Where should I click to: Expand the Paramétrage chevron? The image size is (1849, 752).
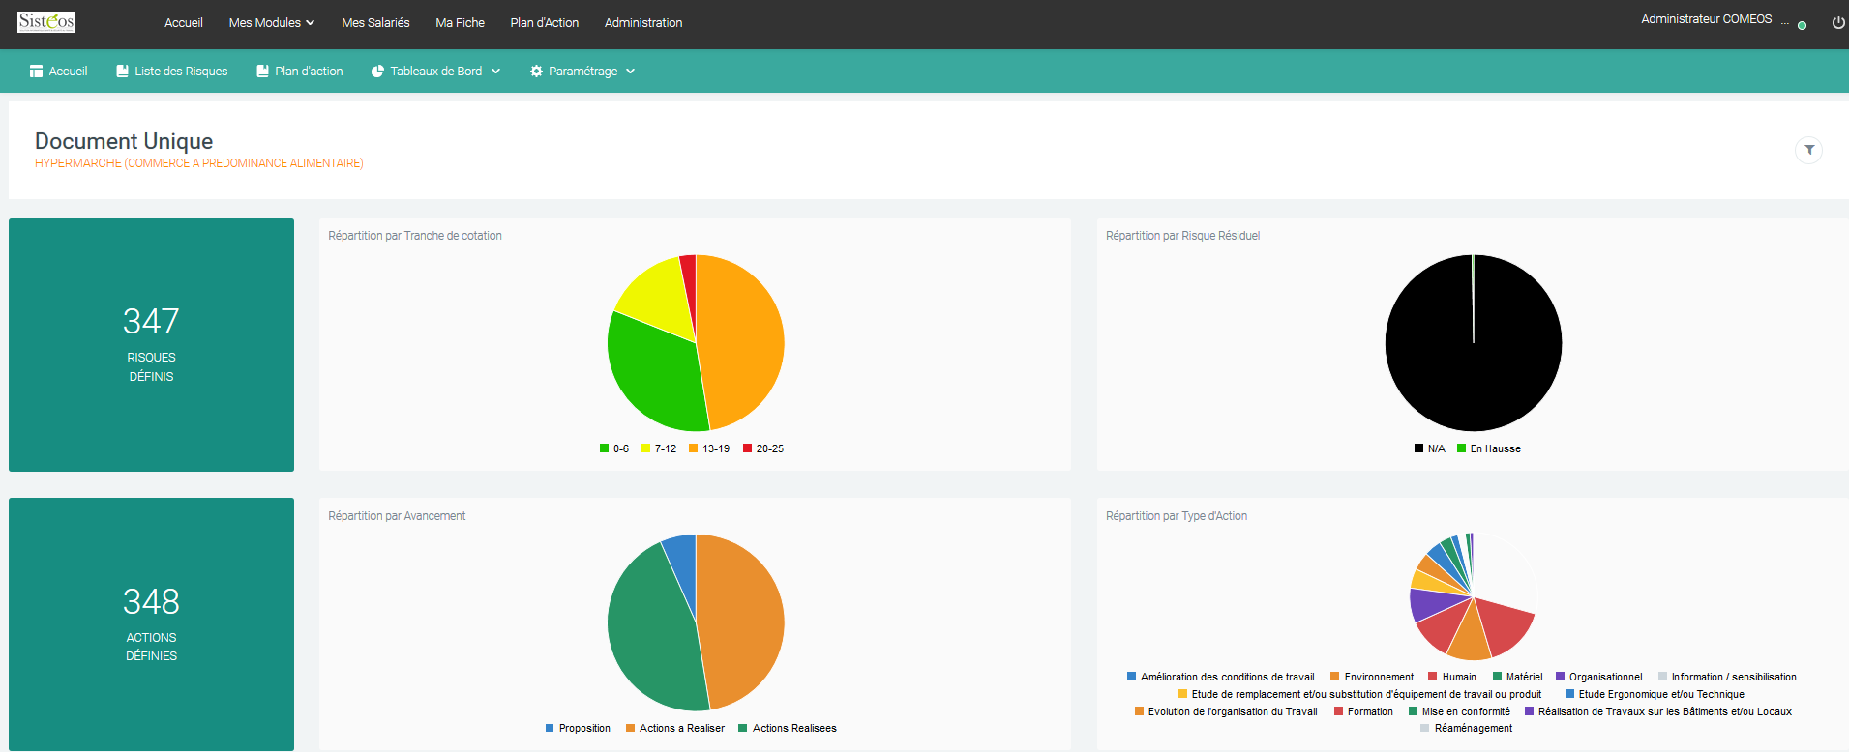[x=631, y=72]
